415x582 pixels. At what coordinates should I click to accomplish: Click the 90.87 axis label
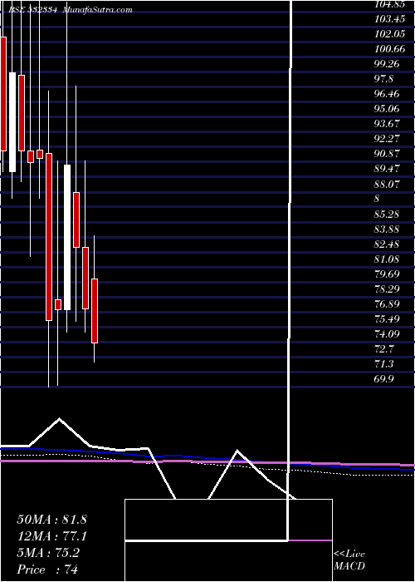(x=388, y=153)
